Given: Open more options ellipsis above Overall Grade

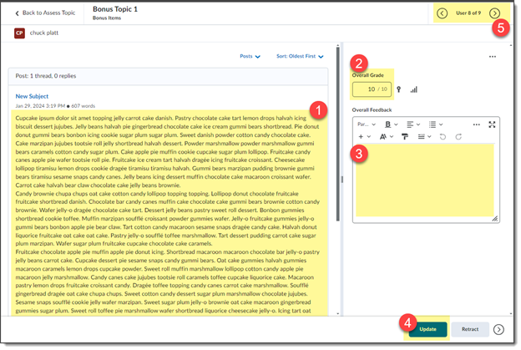Looking at the screenshot, I should click(x=493, y=57).
